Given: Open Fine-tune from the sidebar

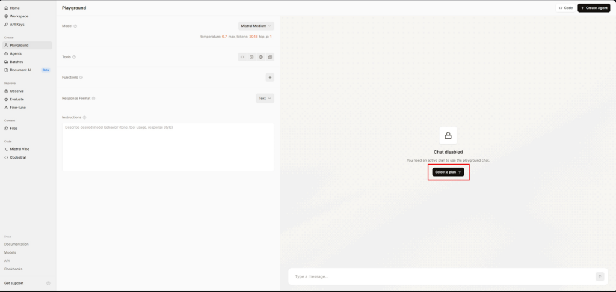Looking at the screenshot, I should [17, 107].
